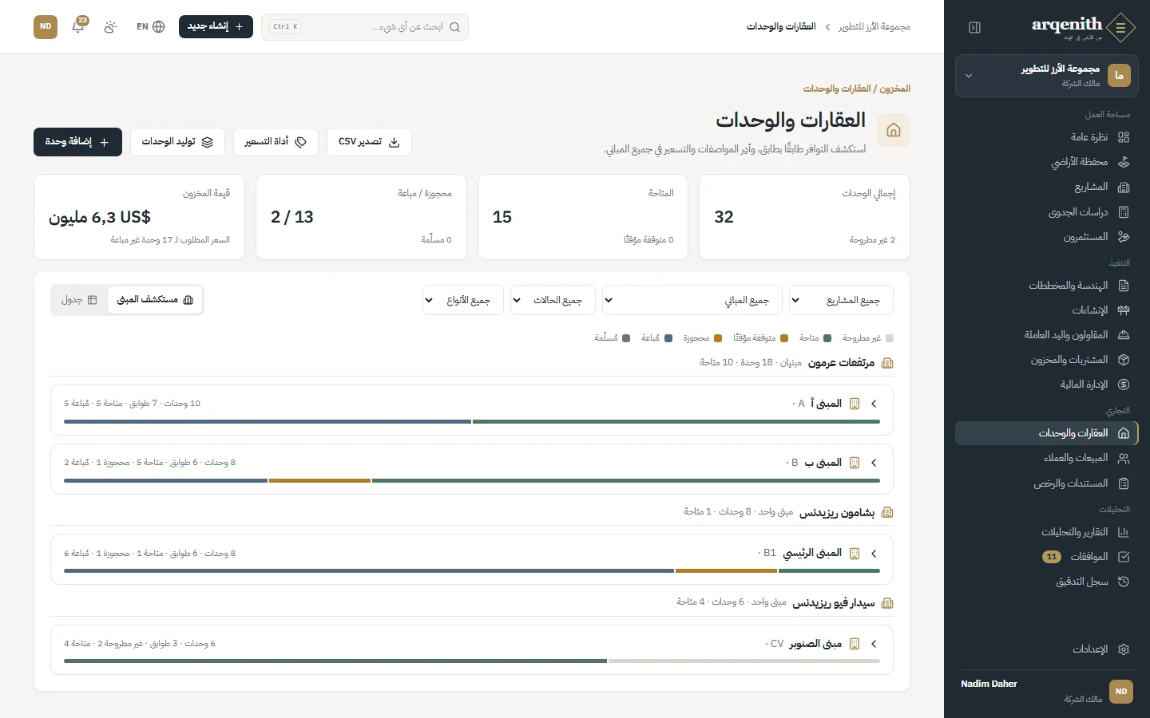This screenshot has width=1150, height=718.
Task: Click توليد الوحدات generate units button
Action: [177, 142]
